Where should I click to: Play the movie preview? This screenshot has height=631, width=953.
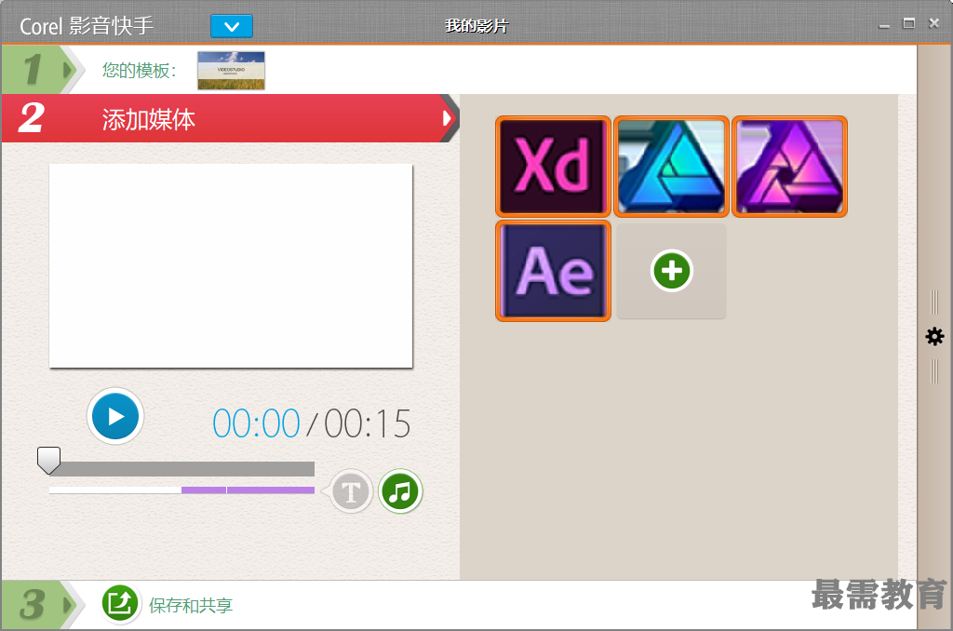114,416
